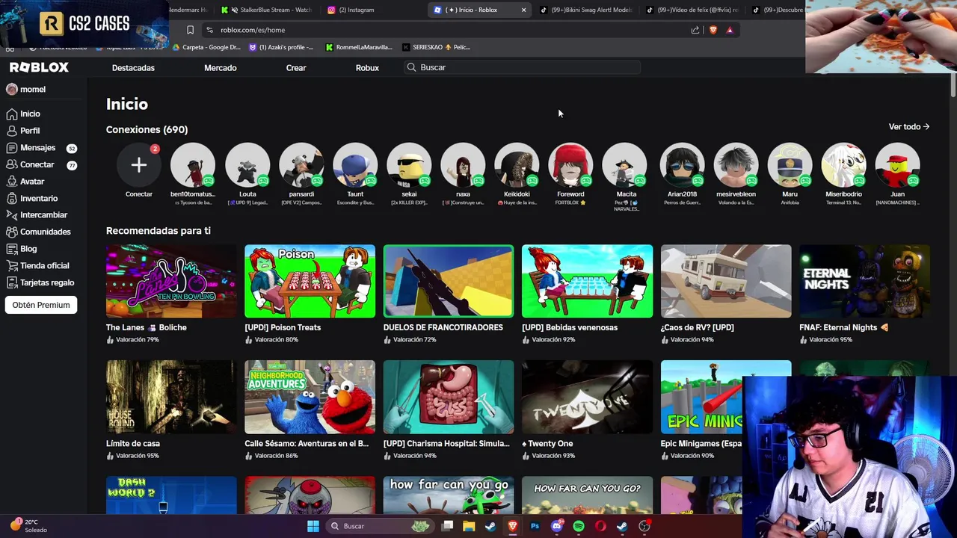The image size is (957, 538).
Task: Open Photoshop from the taskbar
Action: [x=535, y=526]
